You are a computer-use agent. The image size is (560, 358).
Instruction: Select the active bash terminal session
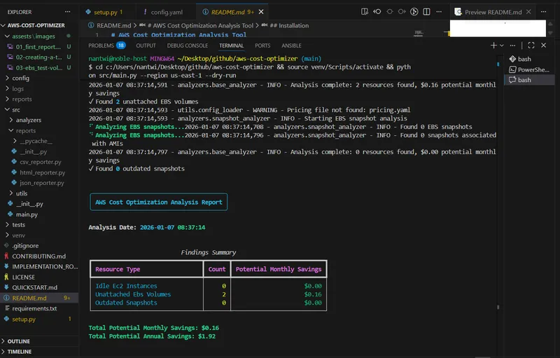tap(529, 80)
